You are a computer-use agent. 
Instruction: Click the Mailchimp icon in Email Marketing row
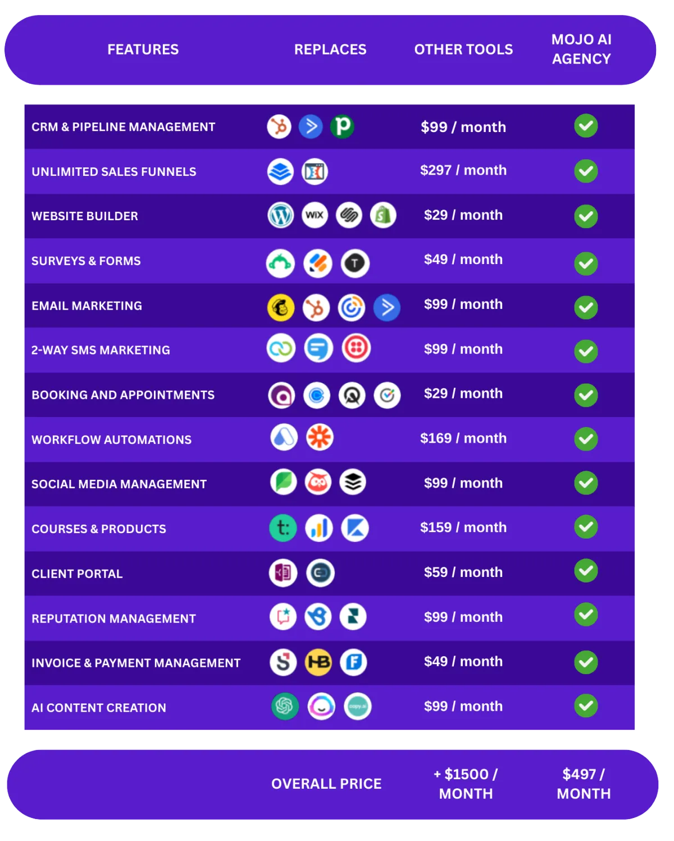coord(280,308)
